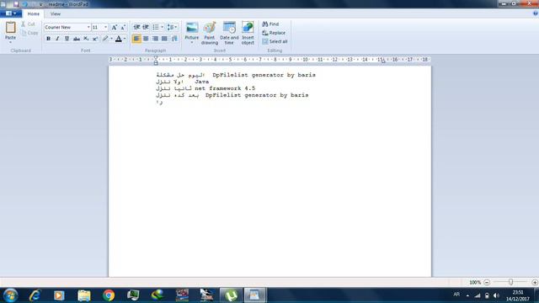539x303 pixels.
Task: Open Windows Media Player from taskbar
Action: coord(59,295)
